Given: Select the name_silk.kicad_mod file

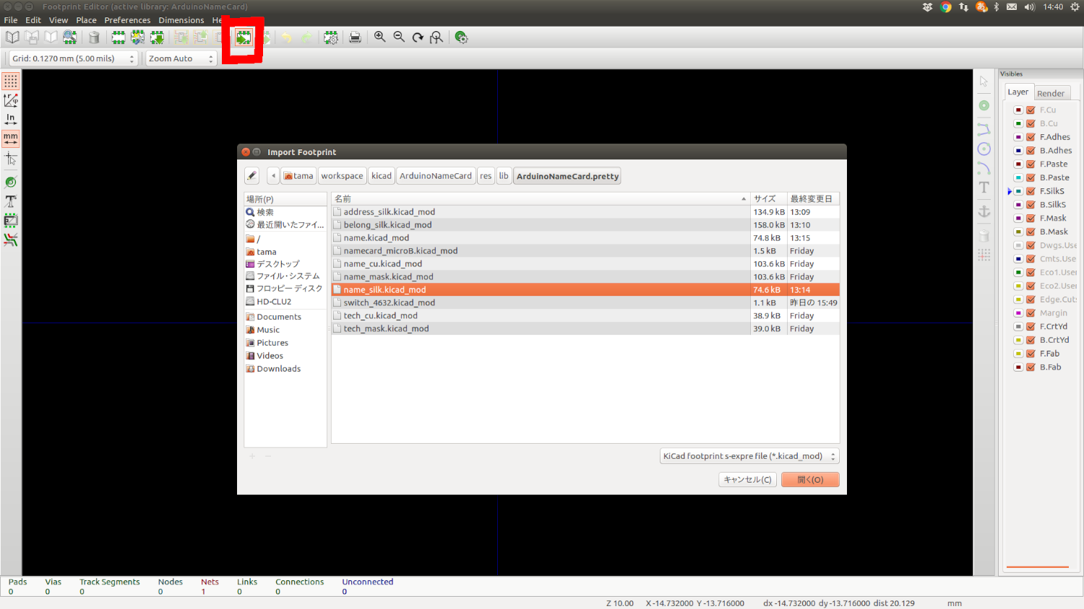Looking at the screenshot, I should tap(585, 289).
